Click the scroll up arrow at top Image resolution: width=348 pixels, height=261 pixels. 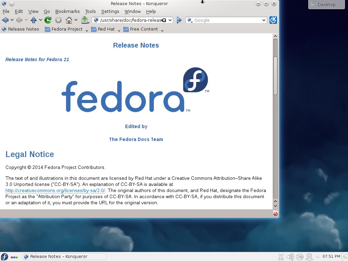275,36
